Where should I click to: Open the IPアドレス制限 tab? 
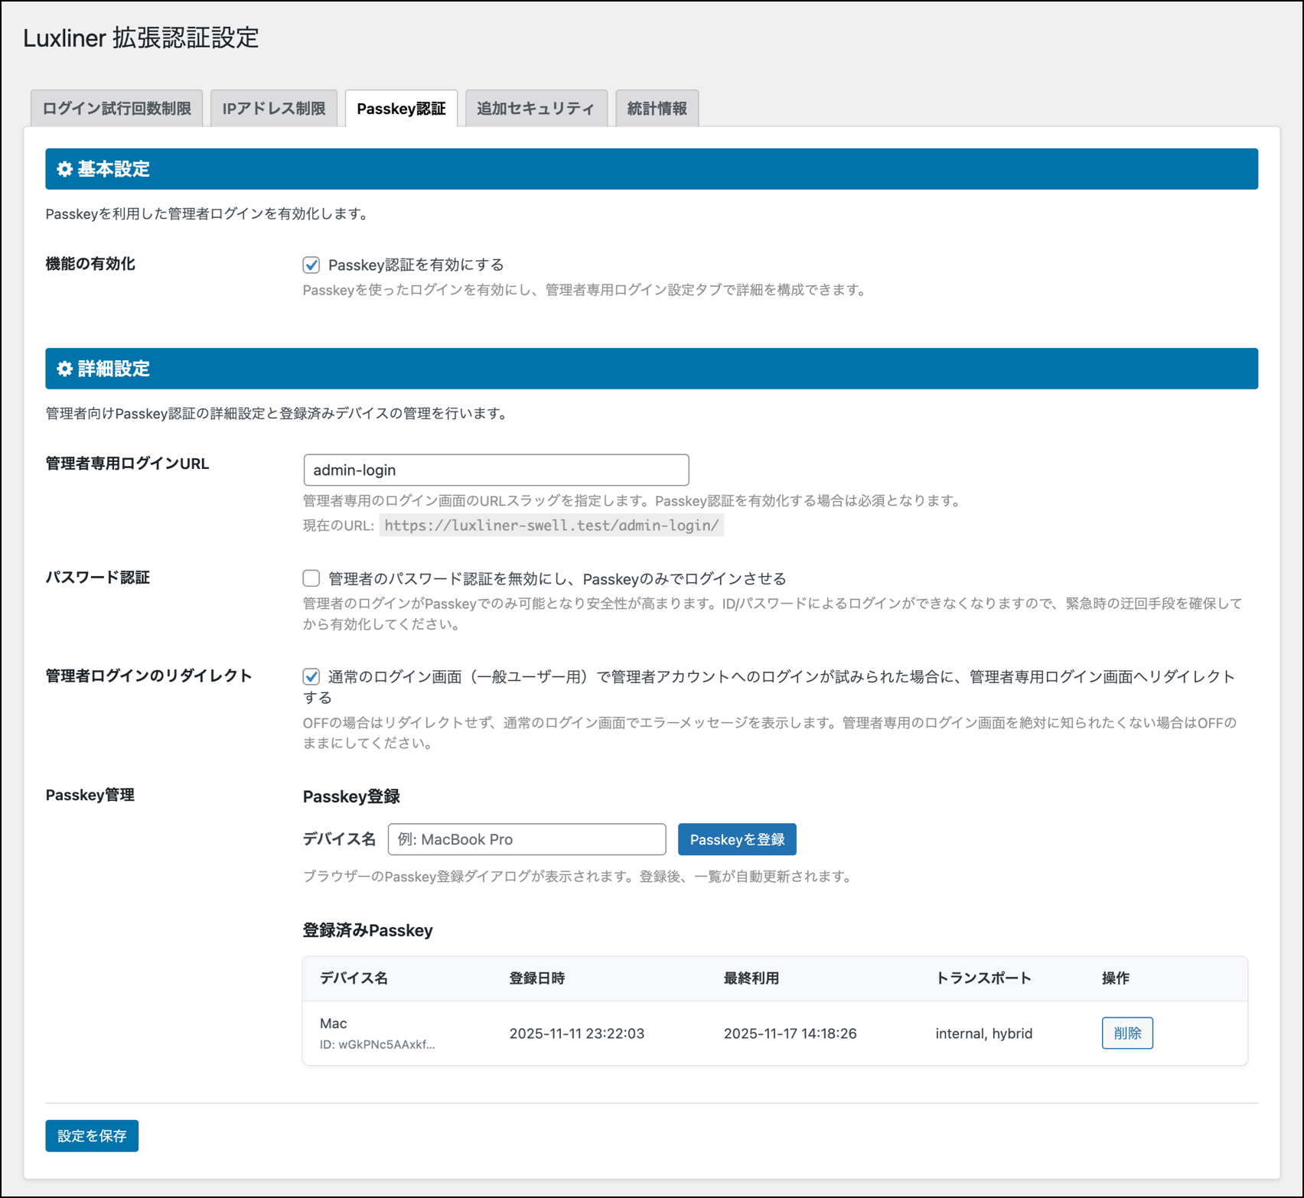[274, 109]
